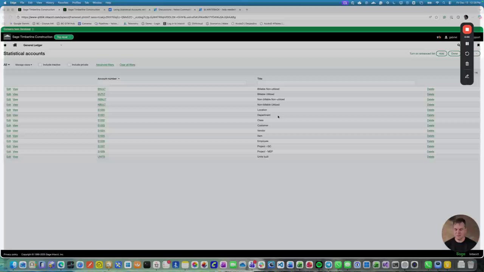Click the browser profile avatar in toolbar
Viewport: 484px width, 272px height.
click(466, 17)
